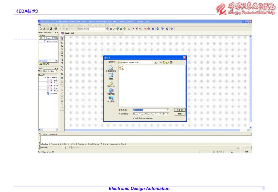Collapse the Compile Design task tree
The image size is (278, 192).
pos(45,78)
